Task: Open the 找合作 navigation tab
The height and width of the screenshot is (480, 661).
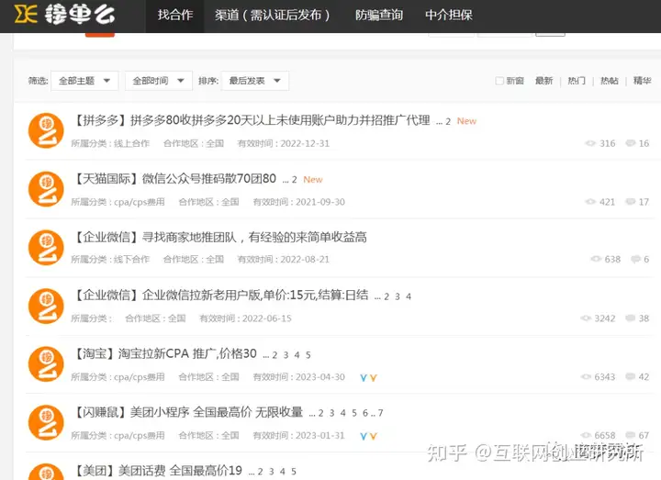Action: click(x=175, y=16)
